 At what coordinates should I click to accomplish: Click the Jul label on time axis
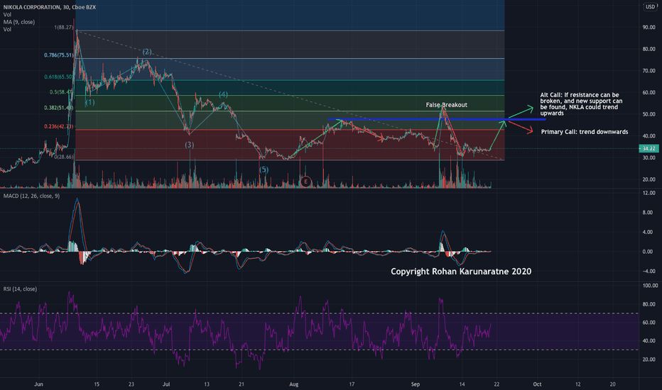click(x=166, y=384)
